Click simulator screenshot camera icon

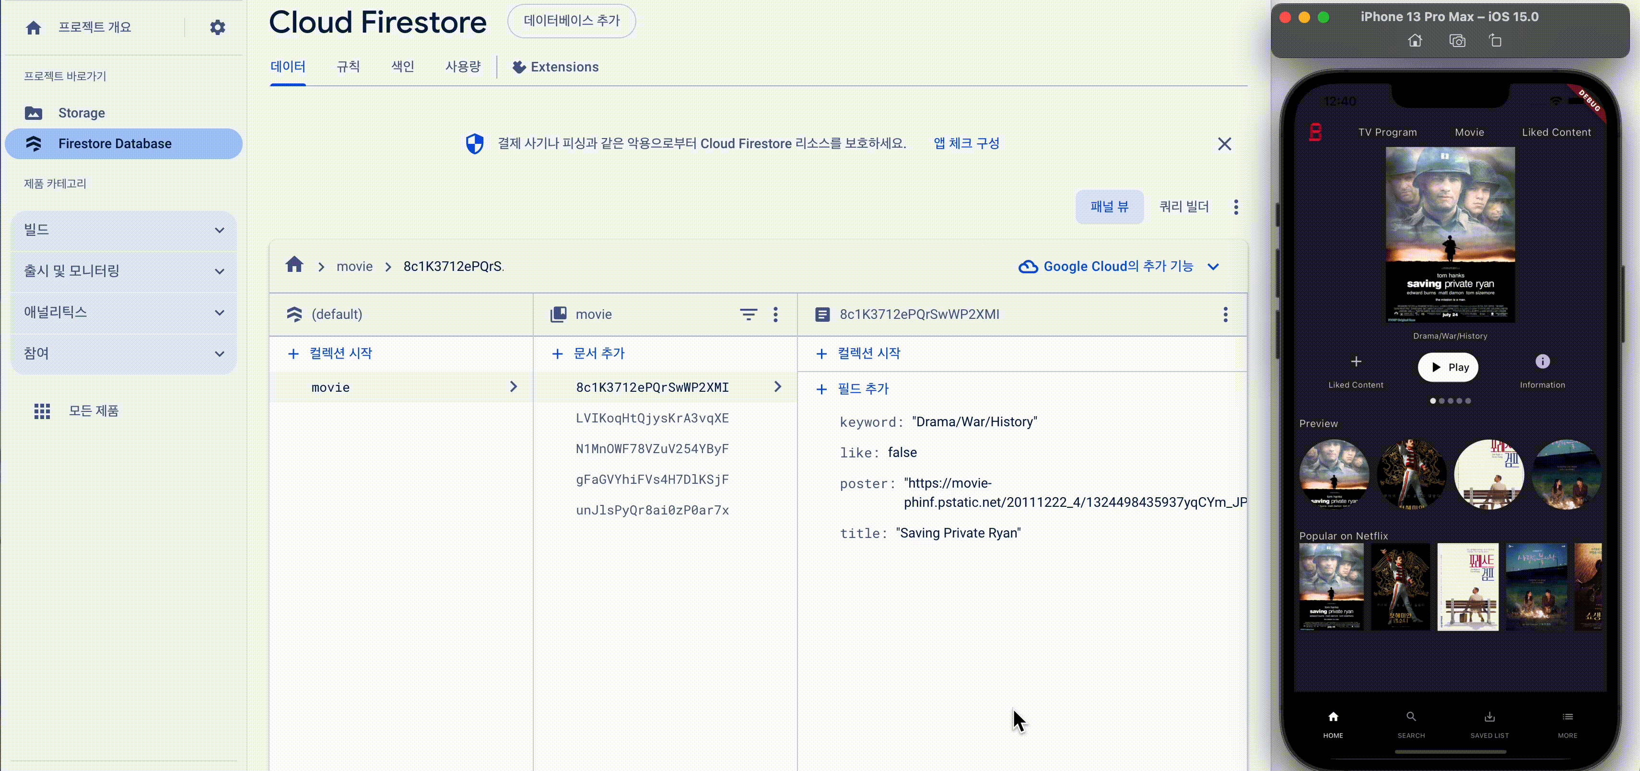(1457, 41)
